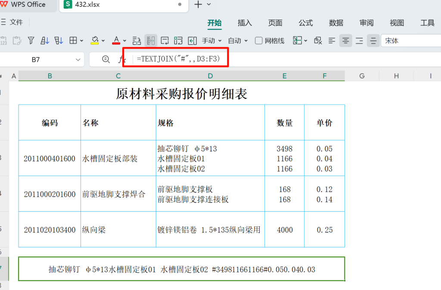Open the 文件 menu
Image resolution: width=441 pixels, height=290 pixels.
pyautogui.click(x=16, y=22)
